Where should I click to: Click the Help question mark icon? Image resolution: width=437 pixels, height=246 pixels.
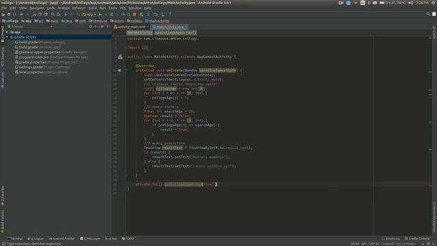170,14
